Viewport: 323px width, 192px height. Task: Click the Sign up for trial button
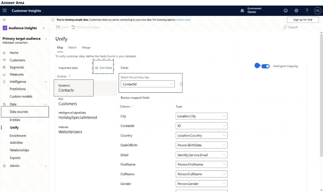tap(303, 20)
